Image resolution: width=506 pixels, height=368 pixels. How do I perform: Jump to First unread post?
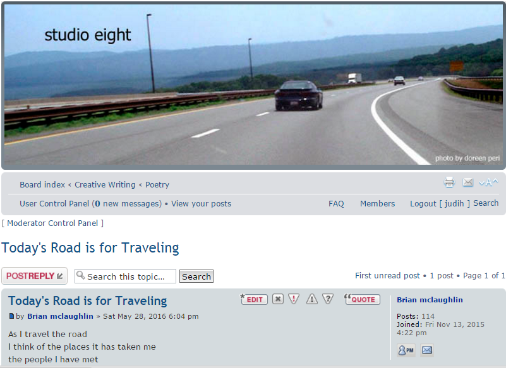click(x=387, y=276)
